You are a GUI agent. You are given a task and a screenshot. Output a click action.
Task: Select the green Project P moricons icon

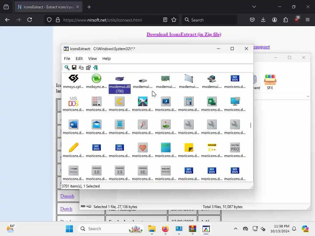pyautogui.click(x=212, y=104)
